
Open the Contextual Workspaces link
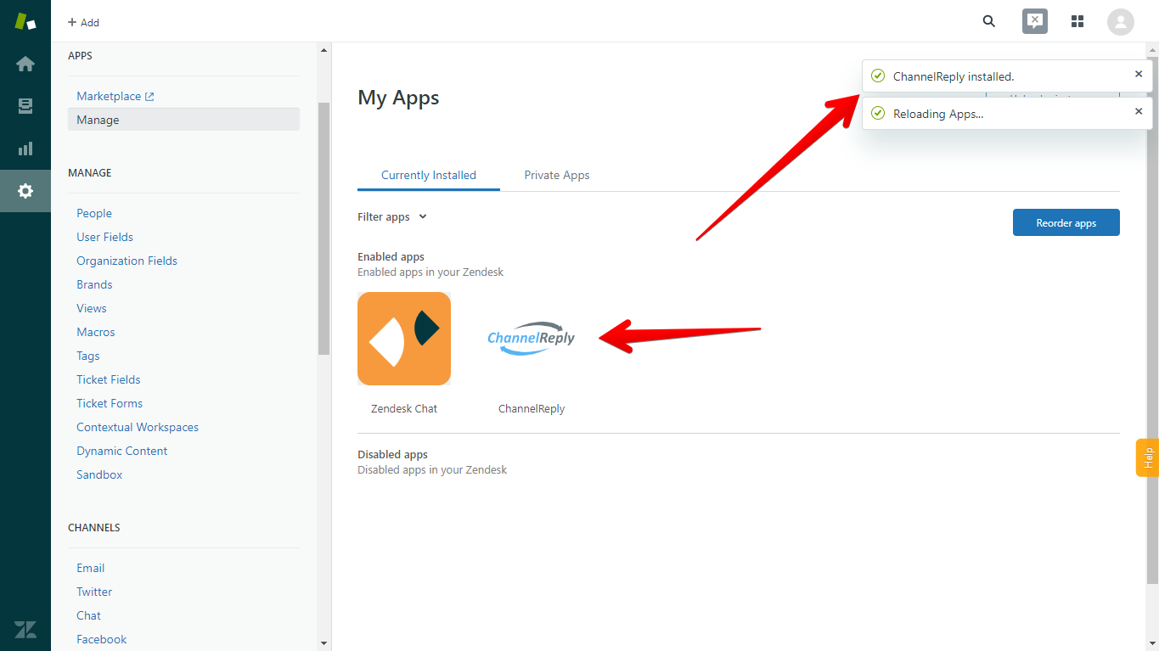click(x=138, y=427)
